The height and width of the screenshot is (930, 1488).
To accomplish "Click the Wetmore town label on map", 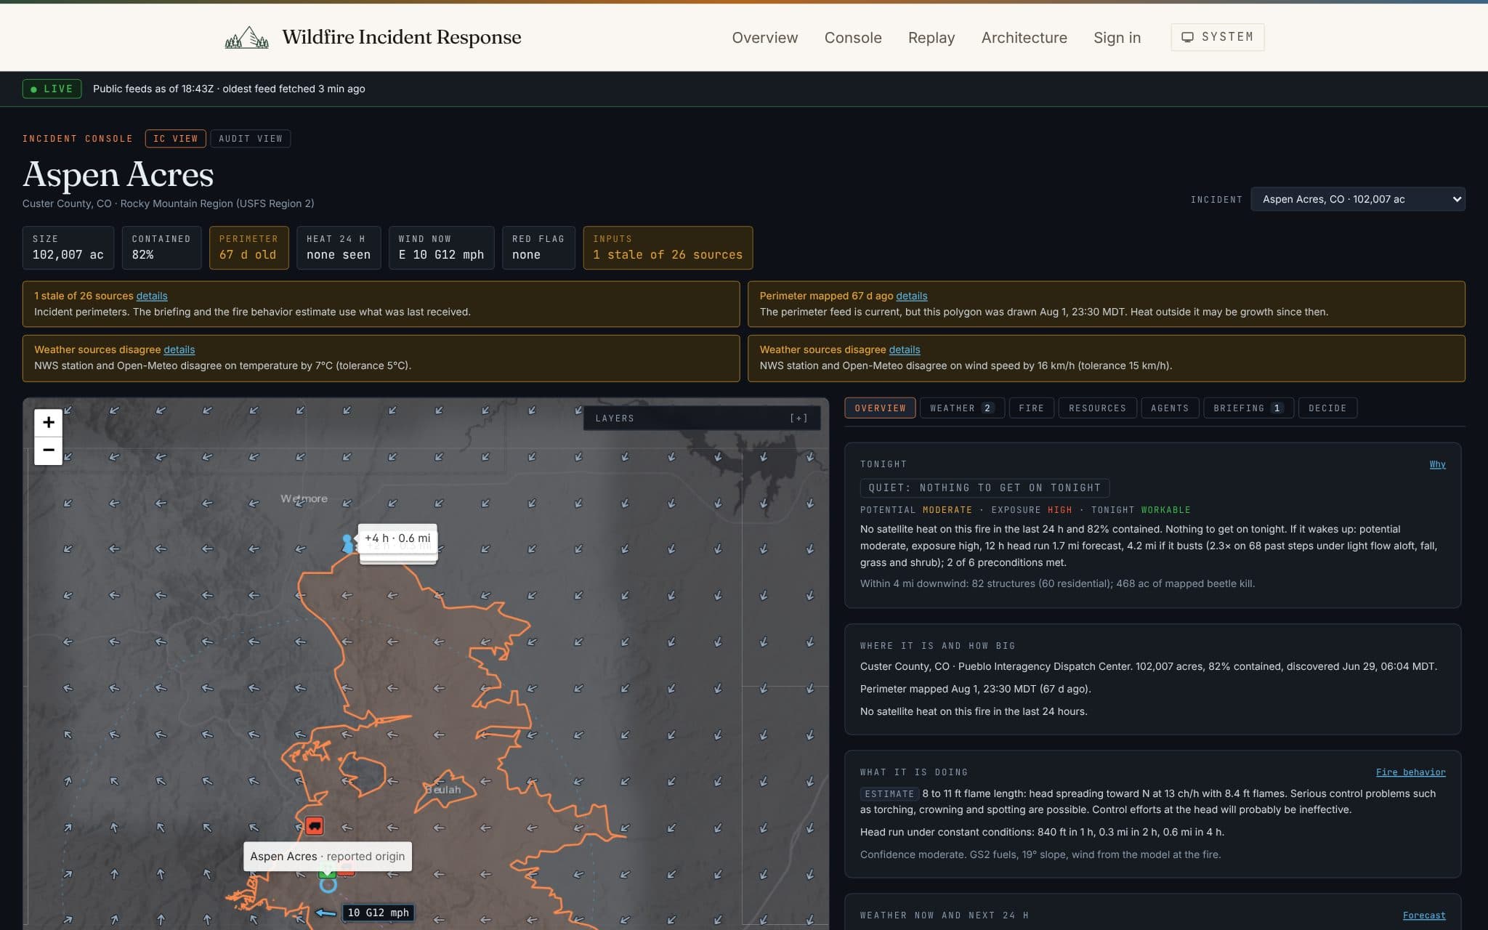I will click(x=304, y=498).
